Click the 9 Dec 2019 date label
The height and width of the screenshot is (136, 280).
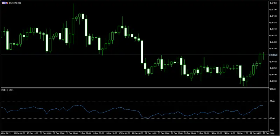6,133
